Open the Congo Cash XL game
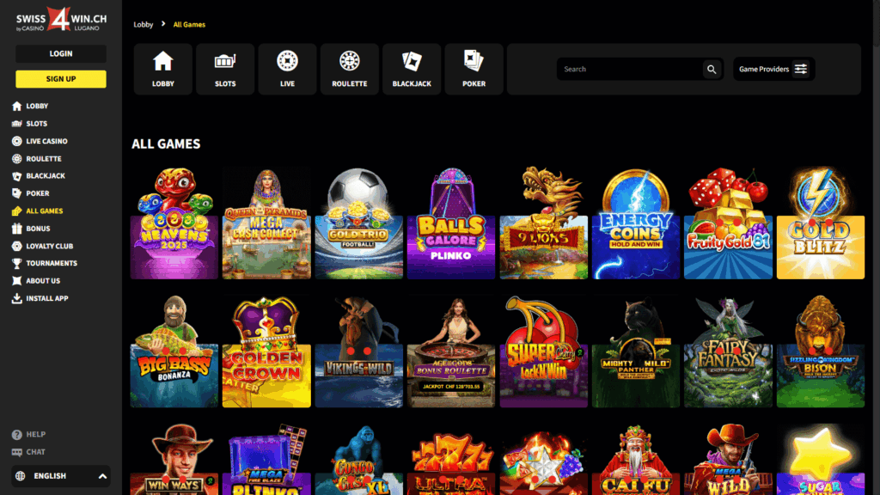 (358, 460)
